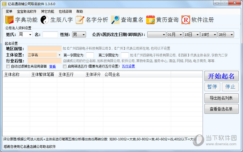This screenshot has width=243, height=152.
Task: Close the naming software window
Action: 235,3
